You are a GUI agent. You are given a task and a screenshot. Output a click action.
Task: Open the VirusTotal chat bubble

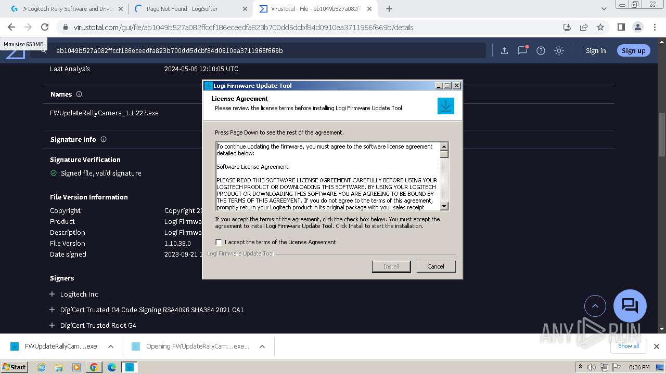point(630,305)
